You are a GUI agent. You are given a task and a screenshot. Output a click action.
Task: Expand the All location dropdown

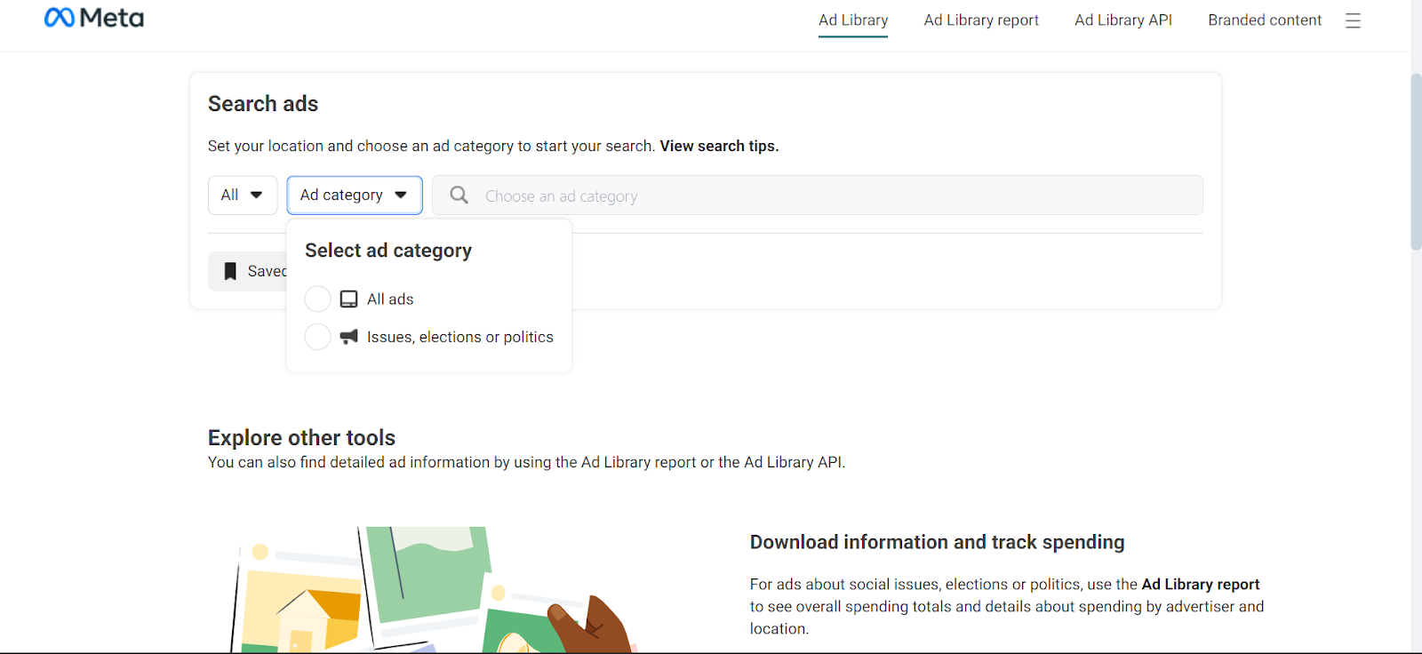[x=242, y=195]
